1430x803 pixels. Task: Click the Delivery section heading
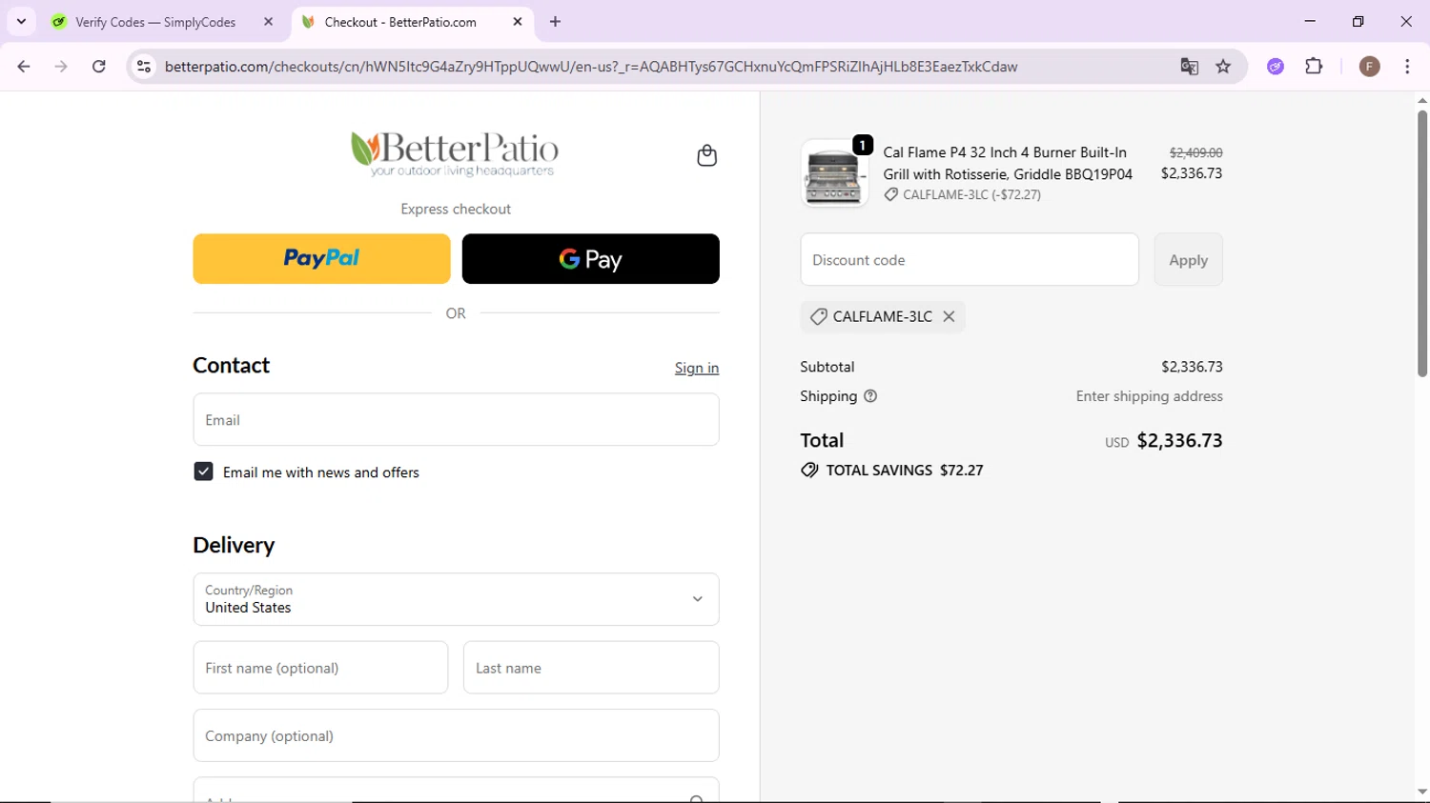(x=234, y=545)
